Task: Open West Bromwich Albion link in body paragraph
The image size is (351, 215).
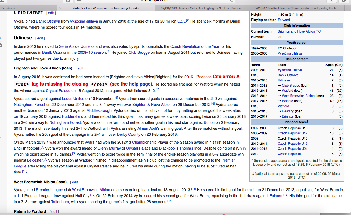Action: pyautogui.click(x=91, y=190)
